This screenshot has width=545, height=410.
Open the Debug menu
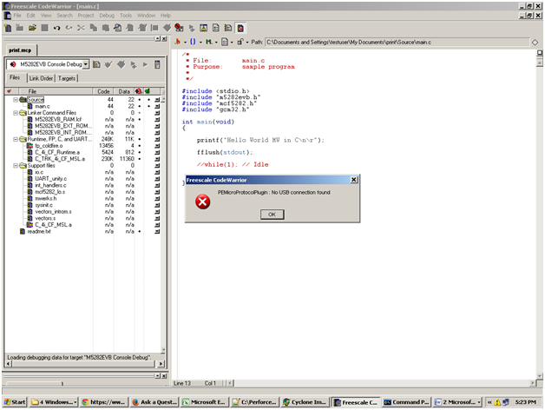pos(107,16)
